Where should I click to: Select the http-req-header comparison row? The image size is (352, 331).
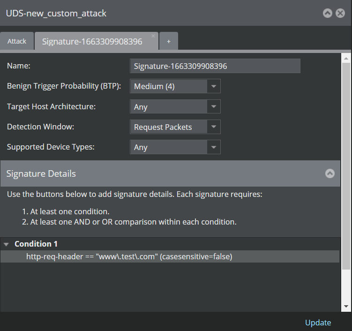[x=170, y=256]
